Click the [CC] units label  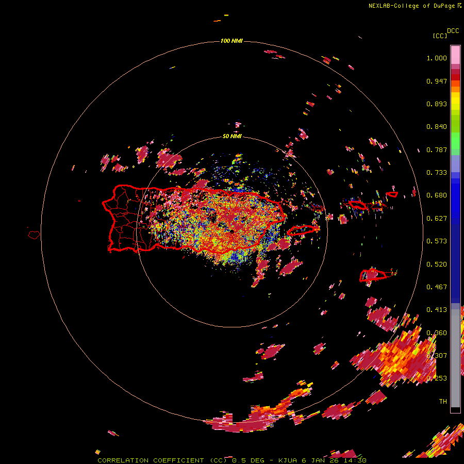(x=440, y=36)
